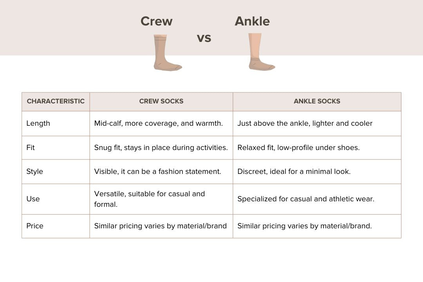
Task: Select the ANKLE SOCKS column header
Action: (x=317, y=101)
